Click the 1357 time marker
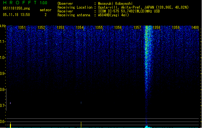This screenshot has width=202, height=128. pos(137,28)
